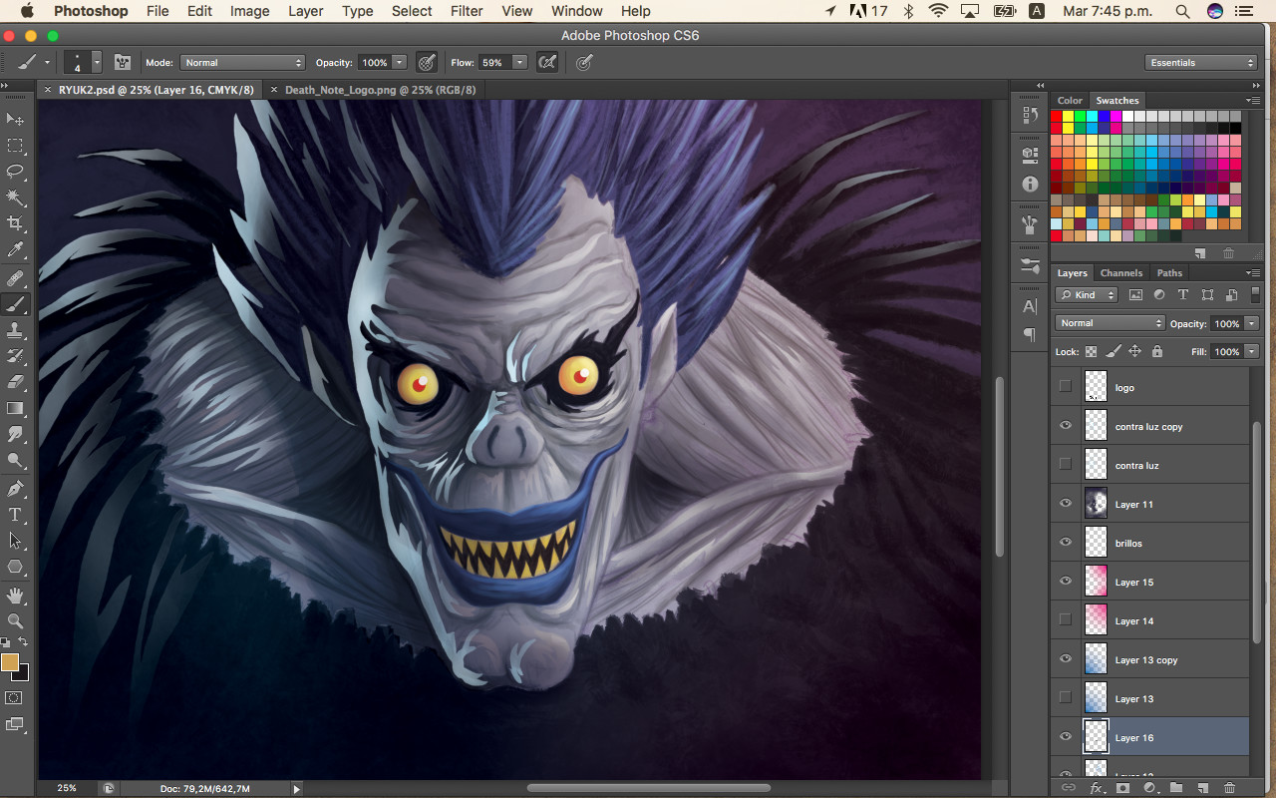
Task: Show Layer 14
Action: [x=1065, y=620]
